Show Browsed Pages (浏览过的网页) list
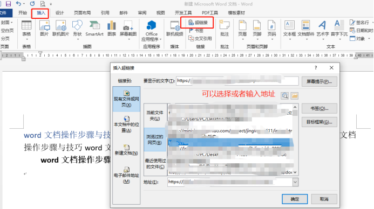 click(155, 140)
